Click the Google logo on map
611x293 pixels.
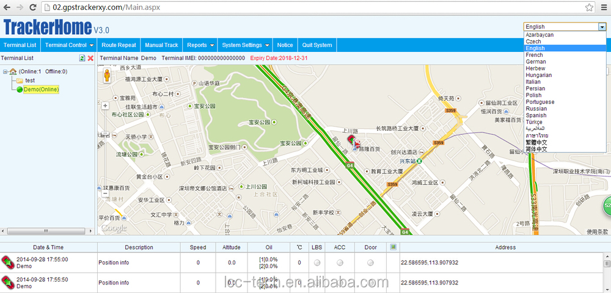(x=114, y=228)
